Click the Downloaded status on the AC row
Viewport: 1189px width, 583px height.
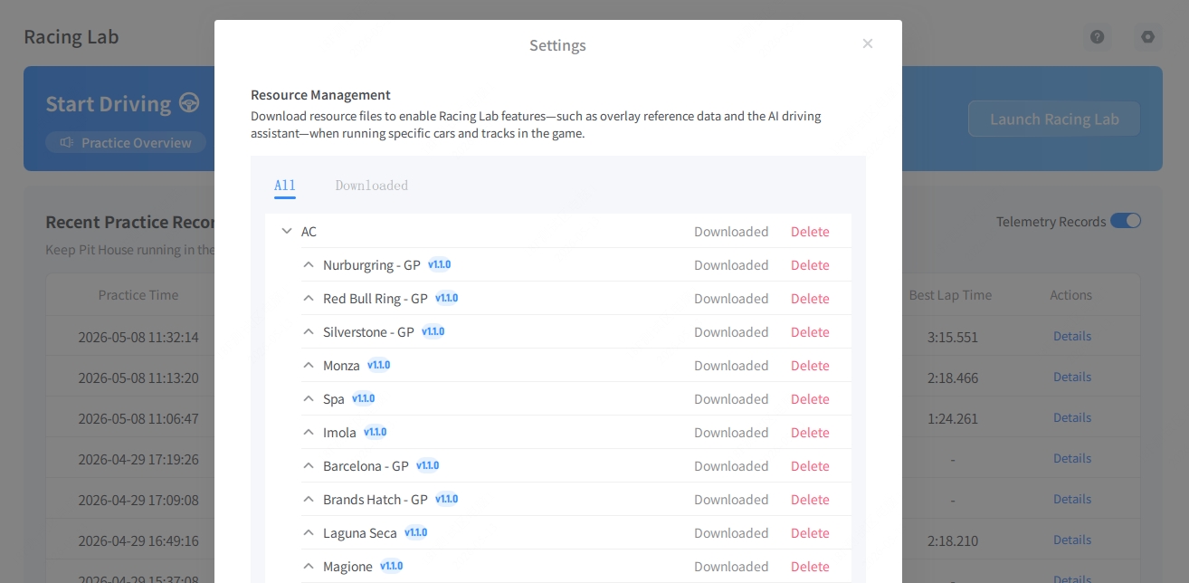click(731, 232)
